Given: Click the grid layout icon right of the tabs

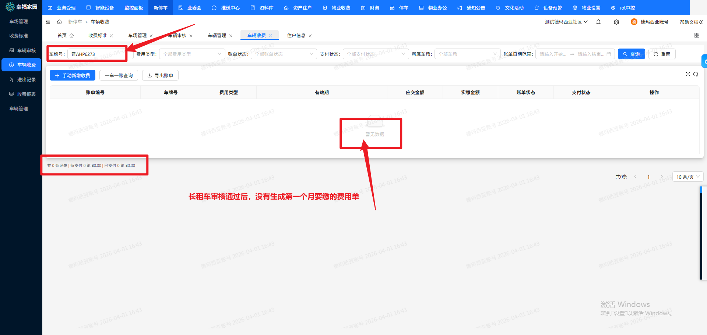Looking at the screenshot, I should pos(697,35).
